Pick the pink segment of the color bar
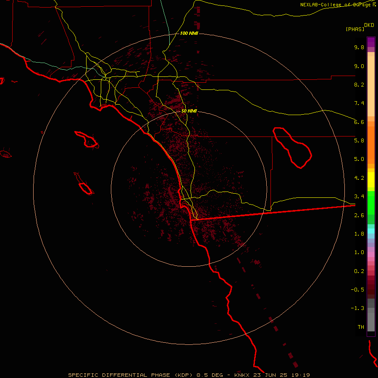The width and height of the screenshot is (378, 378). [371, 255]
